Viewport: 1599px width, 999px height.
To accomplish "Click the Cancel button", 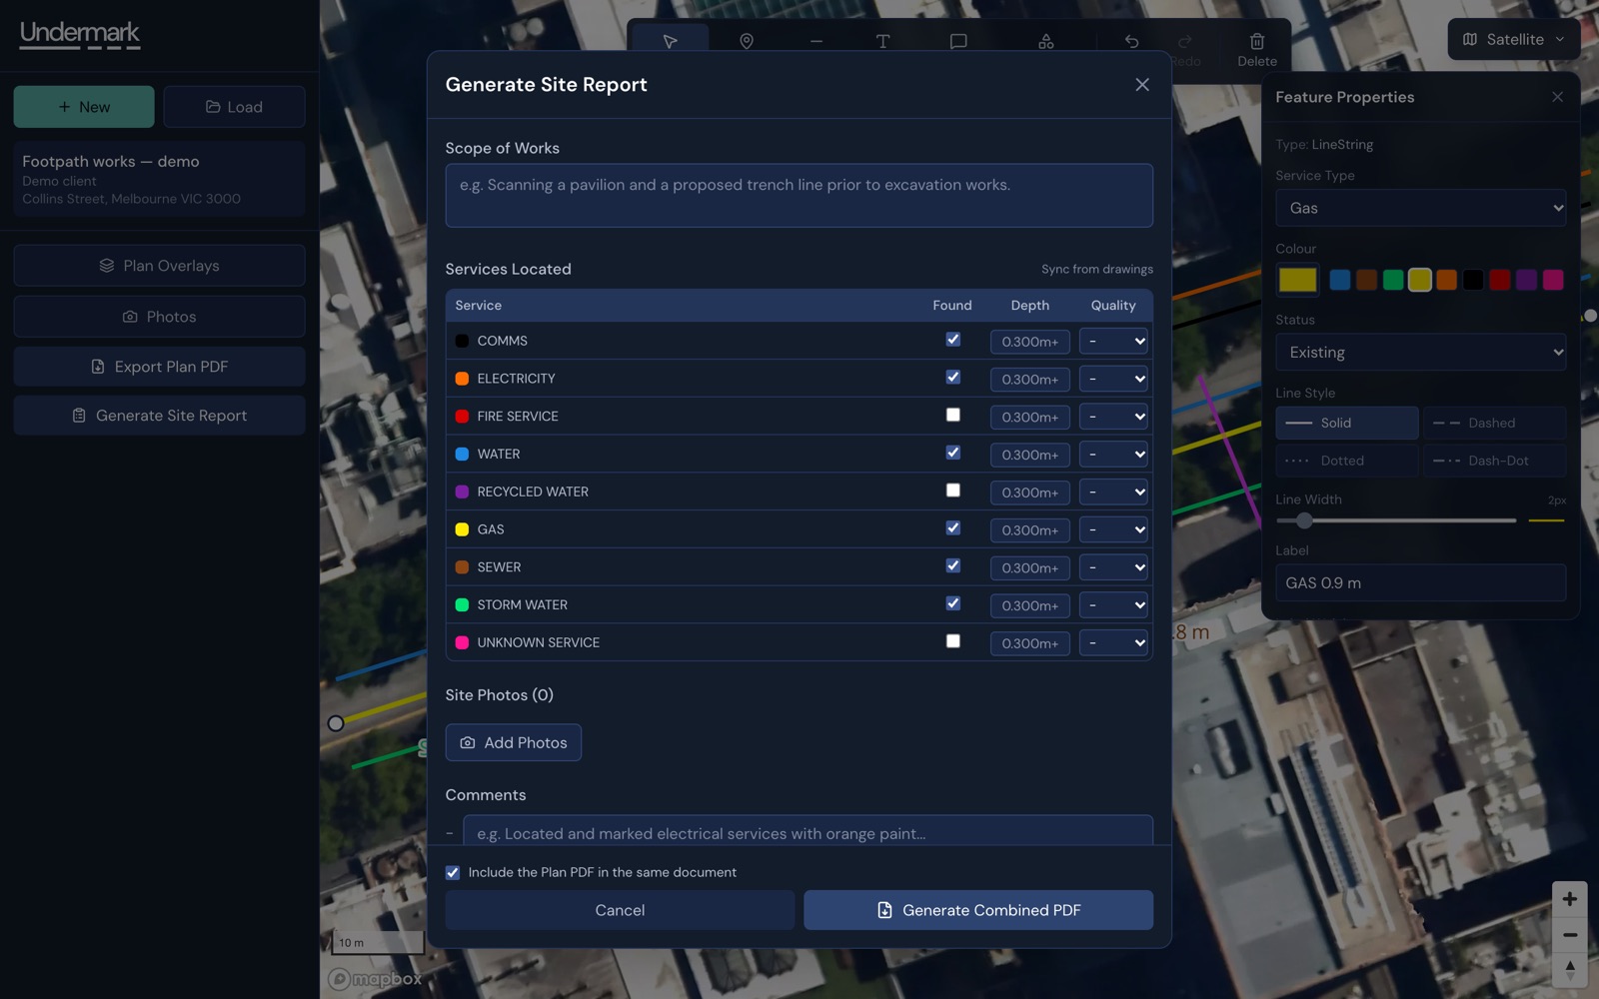I will coord(620,910).
